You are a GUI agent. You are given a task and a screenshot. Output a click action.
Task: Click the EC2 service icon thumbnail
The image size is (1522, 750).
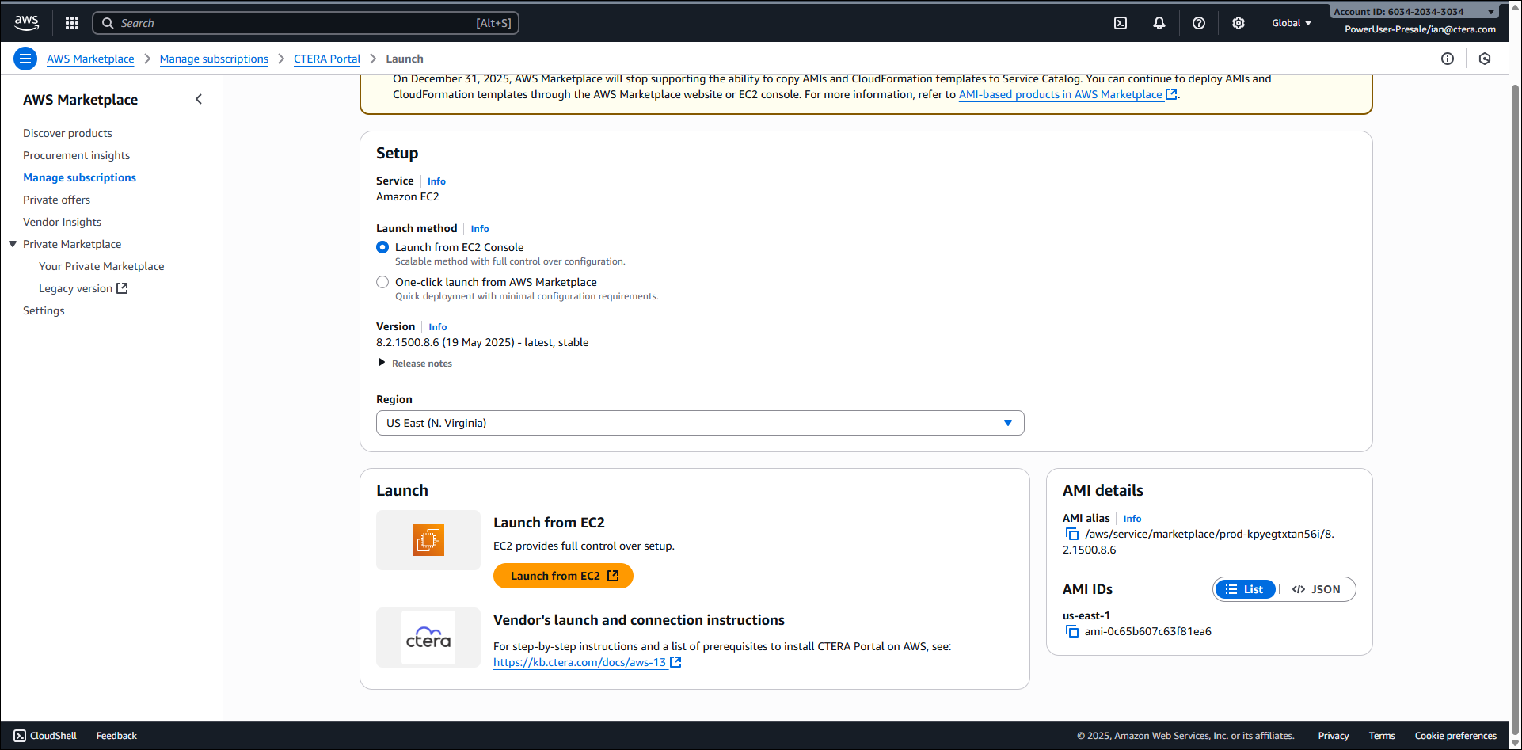(x=428, y=540)
